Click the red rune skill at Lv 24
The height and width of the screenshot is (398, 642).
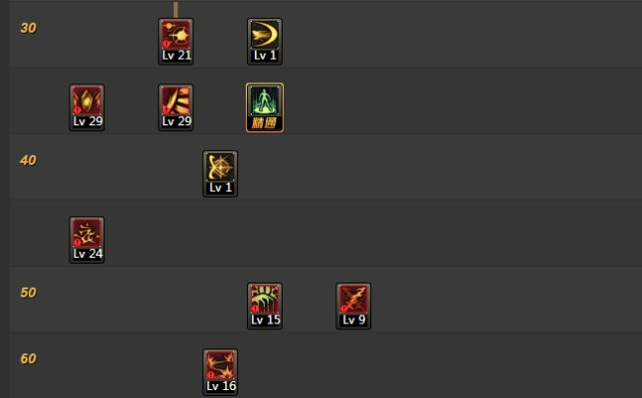(87, 240)
